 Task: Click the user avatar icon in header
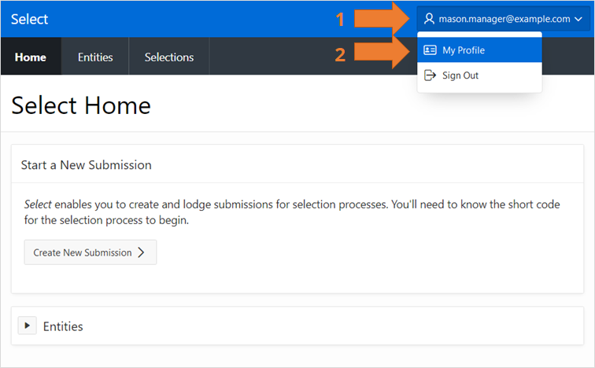429,19
